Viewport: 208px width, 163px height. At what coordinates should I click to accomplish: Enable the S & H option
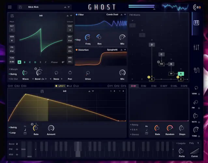[x=134, y=129]
